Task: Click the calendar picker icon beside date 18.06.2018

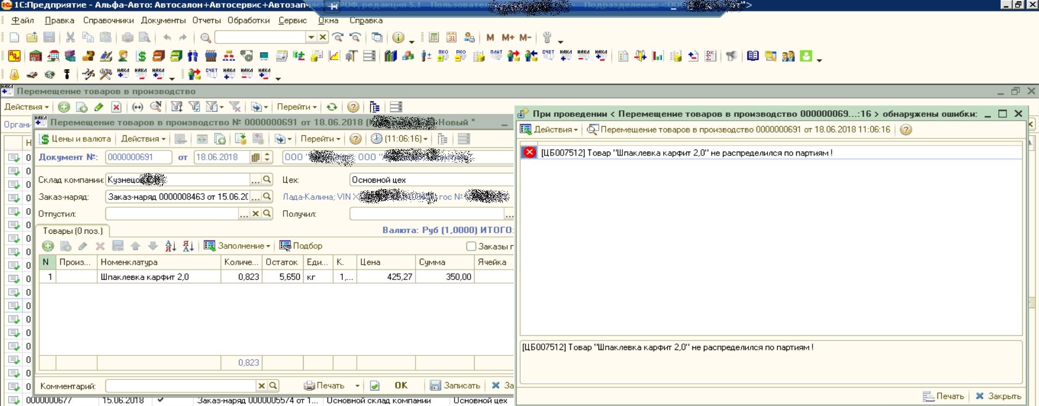Action: point(255,157)
